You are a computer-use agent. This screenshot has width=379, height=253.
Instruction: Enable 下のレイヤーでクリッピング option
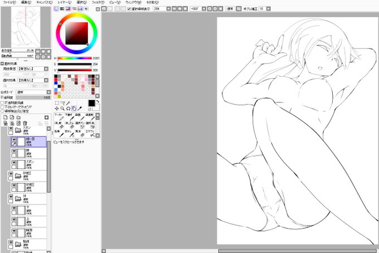click(2, 107)
